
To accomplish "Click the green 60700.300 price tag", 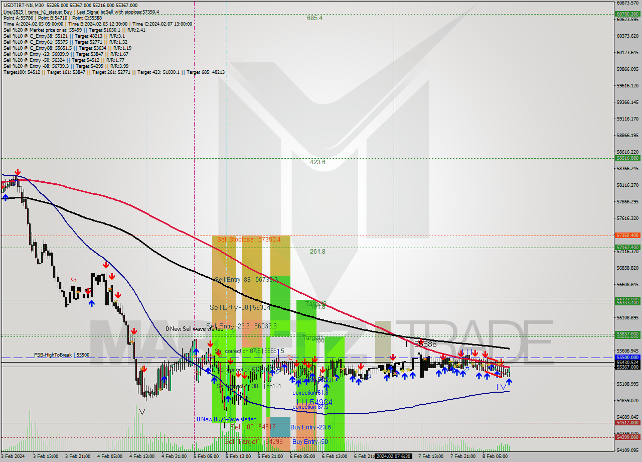I will pyautogui.click(x=627, y=14).
